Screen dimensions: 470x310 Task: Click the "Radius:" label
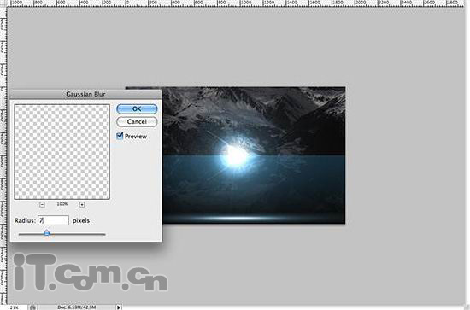(x=25, y=220)
